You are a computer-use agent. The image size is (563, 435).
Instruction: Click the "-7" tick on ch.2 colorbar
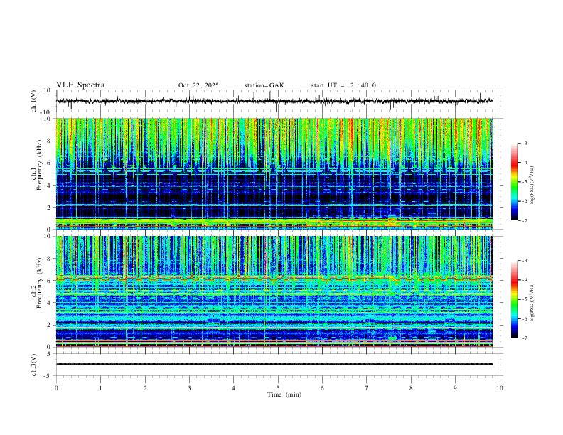[524, 338]
